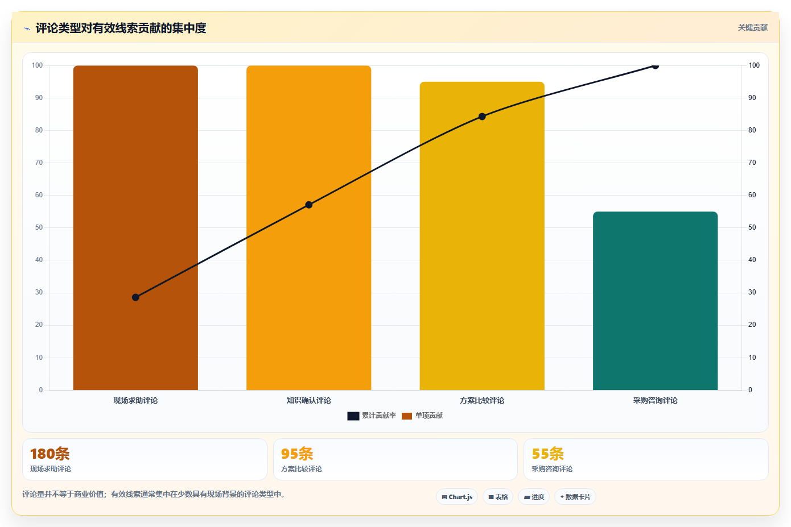Click the 关键贡献 label in the header
Viewport: 791px width, 527px height.
pyautogui.click(x=752, y=27)
